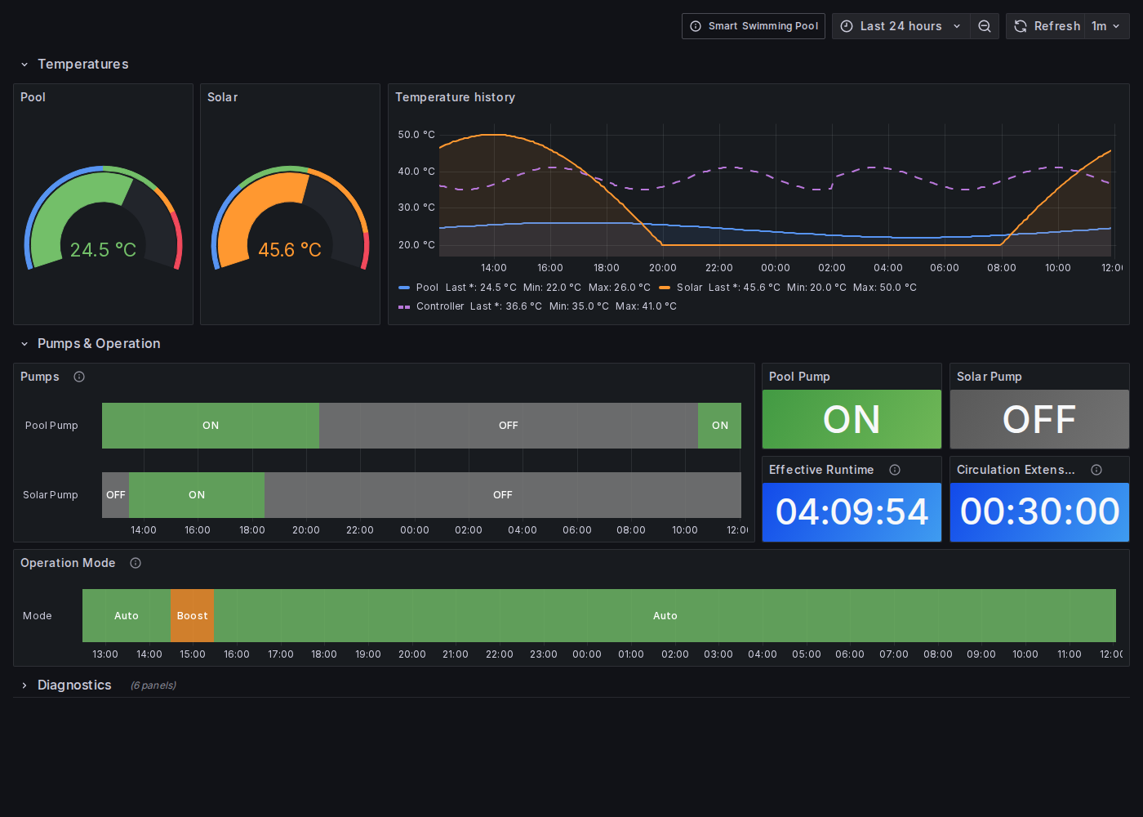This screenshot has width=1143, height=817.
Task: Click the zoom out time range icon
Action: [x=985, y=26]
